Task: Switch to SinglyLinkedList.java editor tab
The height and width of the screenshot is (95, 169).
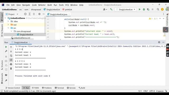Action: (59, 14)
